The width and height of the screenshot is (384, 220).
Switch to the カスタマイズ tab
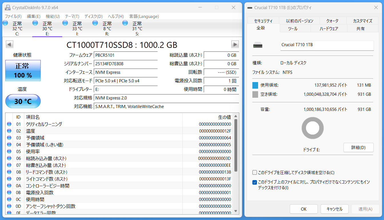click(x=363, y=21)
